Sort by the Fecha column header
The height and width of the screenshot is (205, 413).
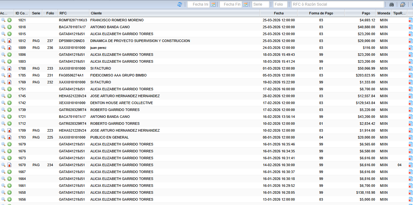(278, 13)
